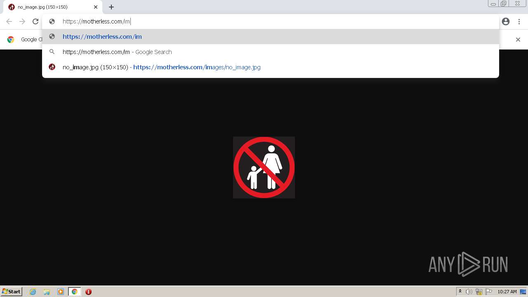Image resolution: width=528 pixels, height=297 pixels.
Task: Open the Windows Start menu
Action: point(12,292)
